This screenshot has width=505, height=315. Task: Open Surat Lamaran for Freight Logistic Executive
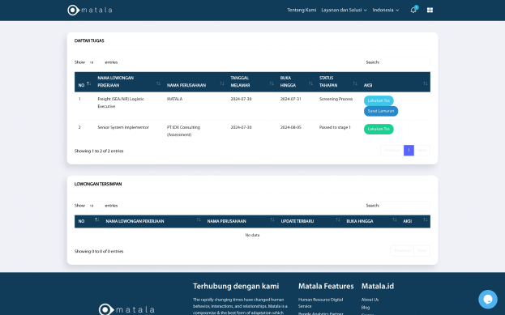tap(381, 111)
